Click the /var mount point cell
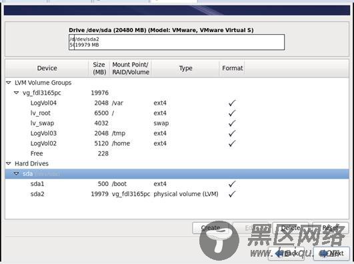The image size is (354, 264). click(117, 103)
